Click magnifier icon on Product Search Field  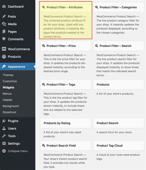coord(43,145)
